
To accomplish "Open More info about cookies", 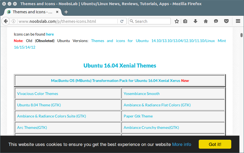I will [182, 144].
